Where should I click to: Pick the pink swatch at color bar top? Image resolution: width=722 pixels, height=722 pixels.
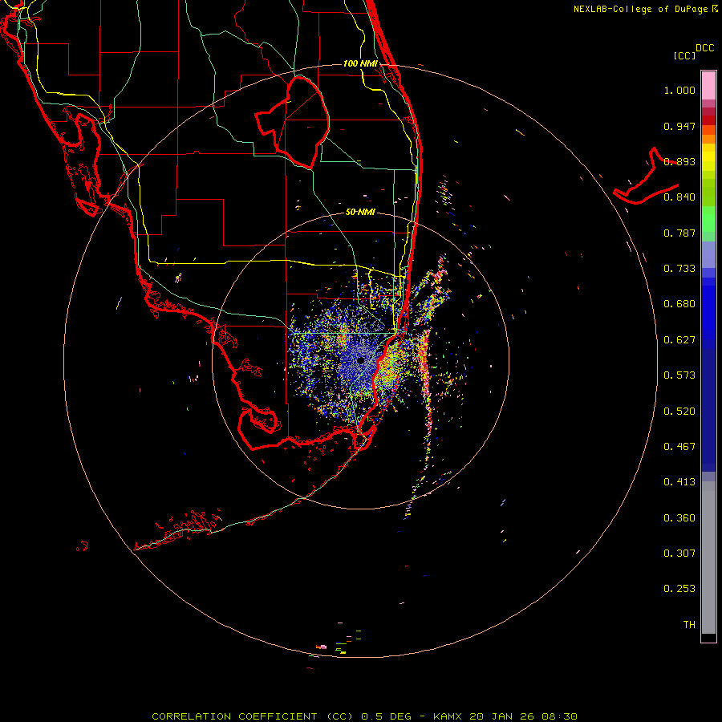[x=708, y=85]
